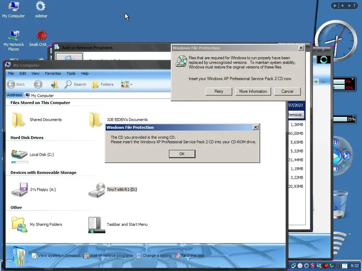The image size is (362, 271).
Task: Click the sidebar help question mark
Action: 355,6
